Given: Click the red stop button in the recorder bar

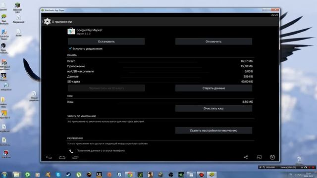Looking at the screenshot, I should tap(313, 167).
